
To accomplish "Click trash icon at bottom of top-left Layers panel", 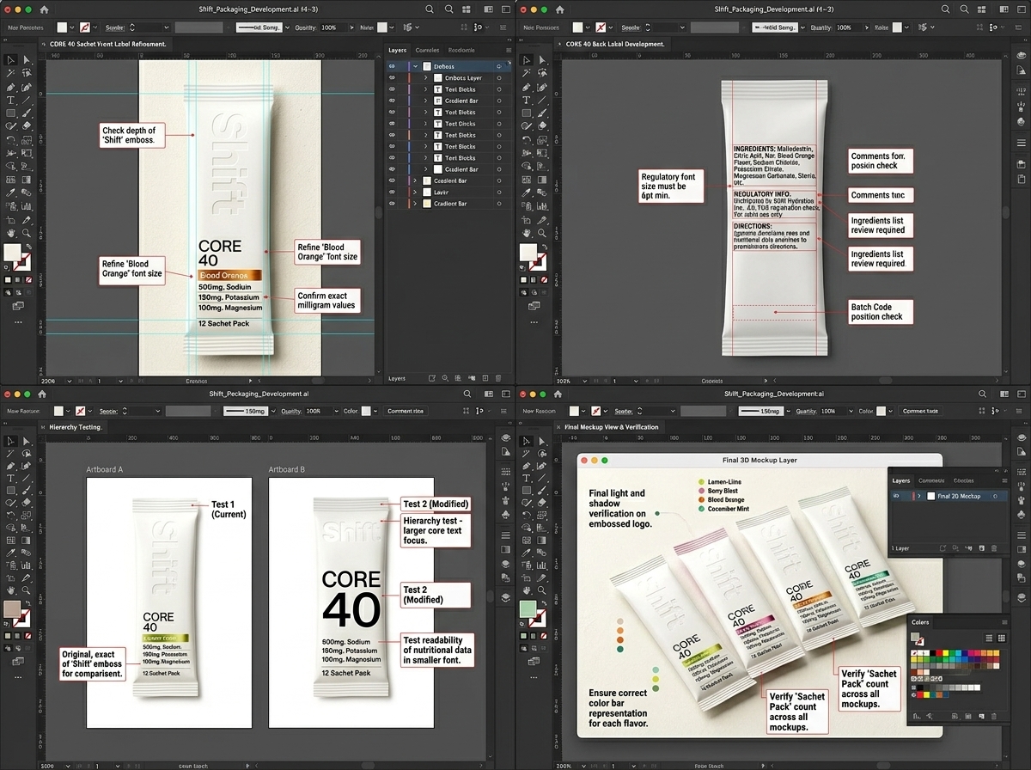I will click(x=498, y=378).
